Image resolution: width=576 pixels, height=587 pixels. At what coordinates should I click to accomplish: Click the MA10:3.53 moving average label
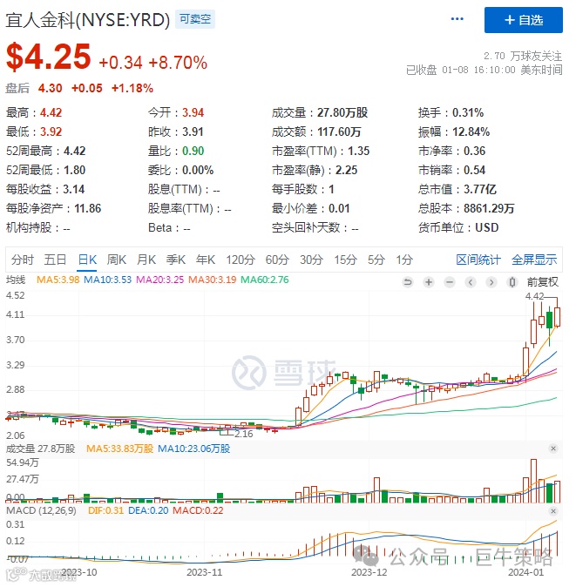pos(107,280)
